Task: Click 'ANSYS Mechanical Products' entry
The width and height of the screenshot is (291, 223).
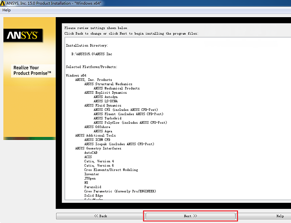Action: tap(116, 88)
